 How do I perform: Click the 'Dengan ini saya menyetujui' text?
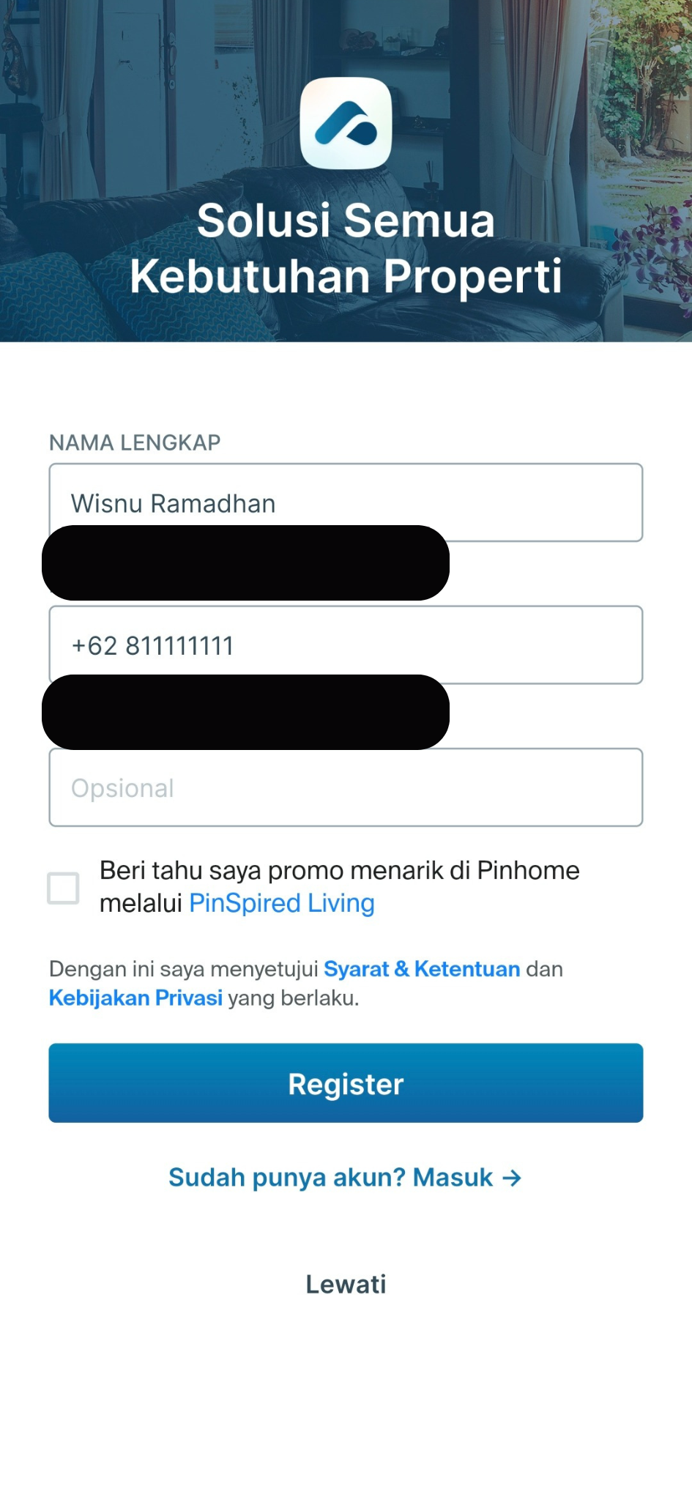183,969
